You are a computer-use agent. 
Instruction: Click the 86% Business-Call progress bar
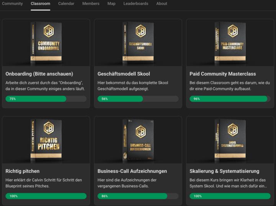coord(138,196)
